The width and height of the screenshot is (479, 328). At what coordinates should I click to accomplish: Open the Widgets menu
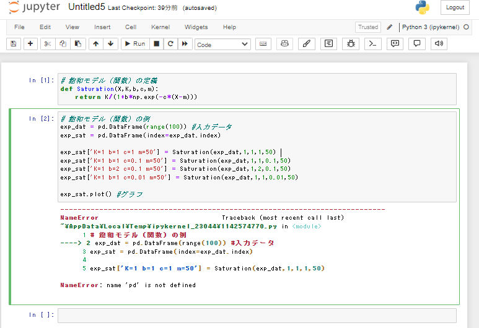point(196,27)
